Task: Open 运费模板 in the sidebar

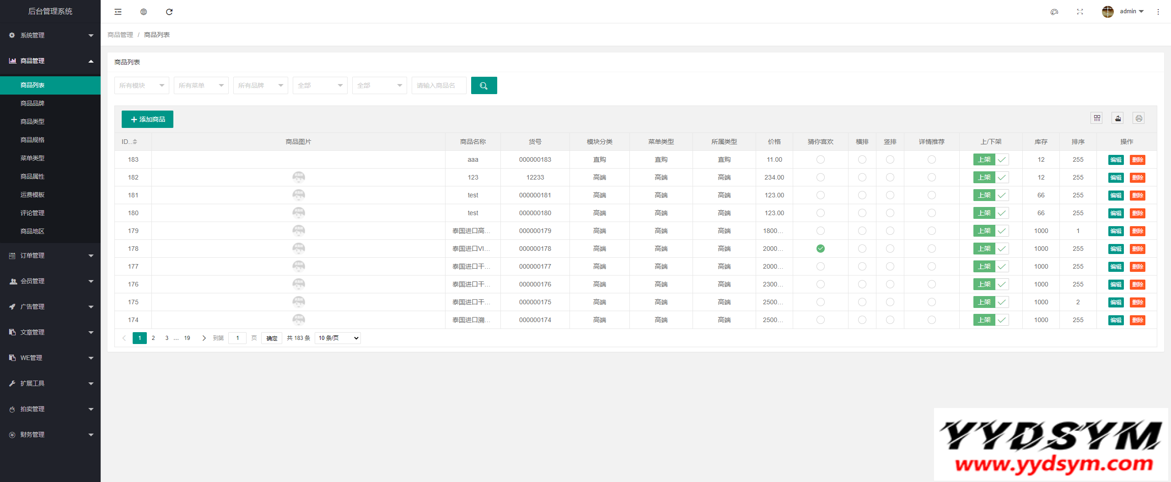Action: click(32, 195)
